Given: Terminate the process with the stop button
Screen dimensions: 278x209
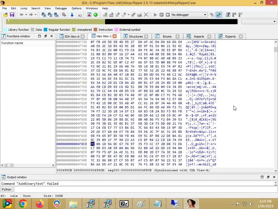Looking at the screenshot, I should pos(168,15).
